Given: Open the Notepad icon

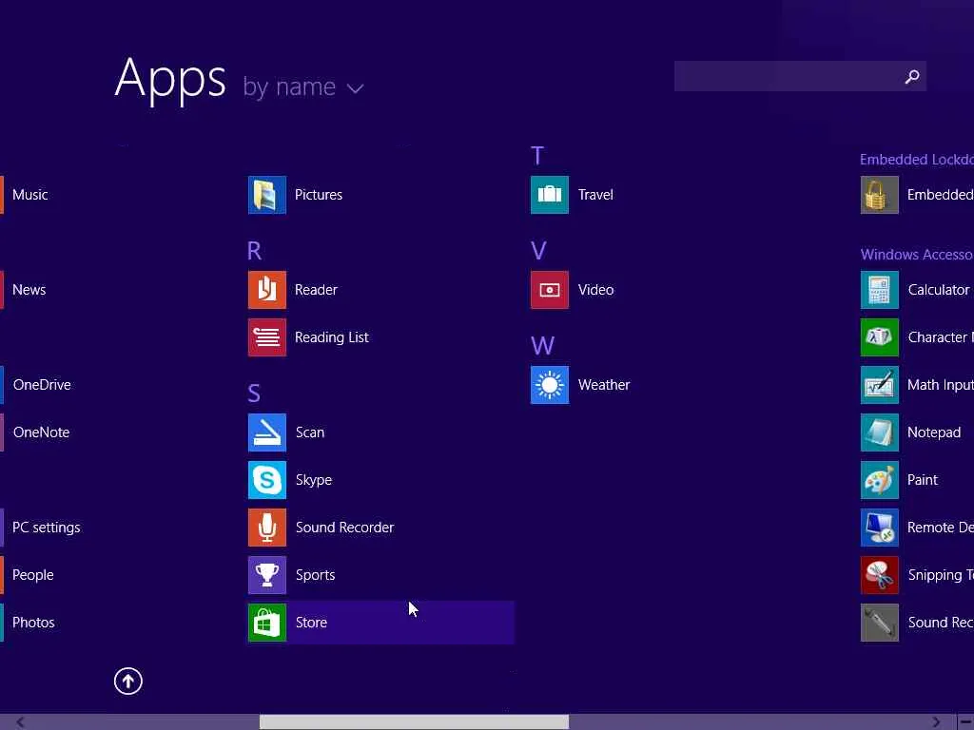Looking at the screenshot, I should 880,432.
